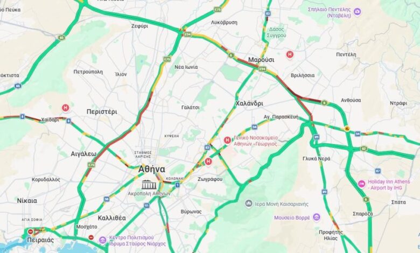Click the road closure icon near Μοσχάτο

point(91,237)
